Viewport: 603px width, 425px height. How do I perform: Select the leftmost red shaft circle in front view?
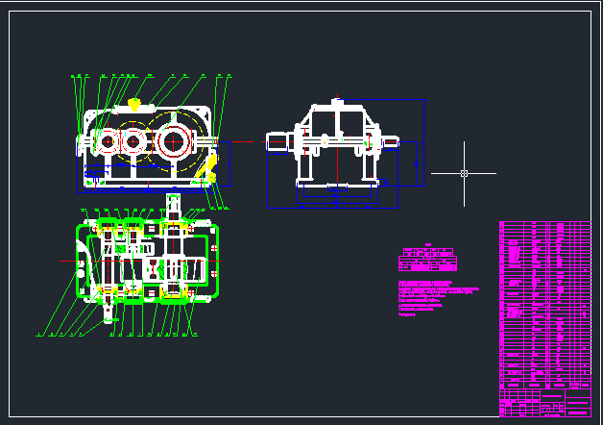pyautogui.click(x=107, y=142)
